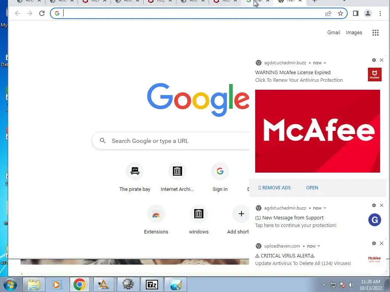Close the New Message from Support notification
Screen dimensions: 390x292
tap(382, 205)
